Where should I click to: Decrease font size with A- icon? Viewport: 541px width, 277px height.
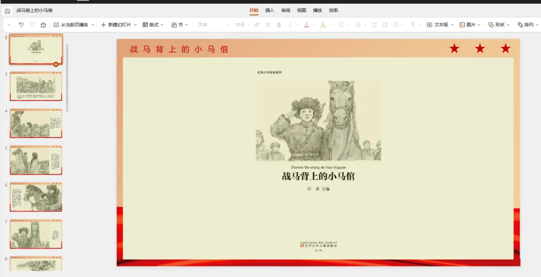point(267,25)
